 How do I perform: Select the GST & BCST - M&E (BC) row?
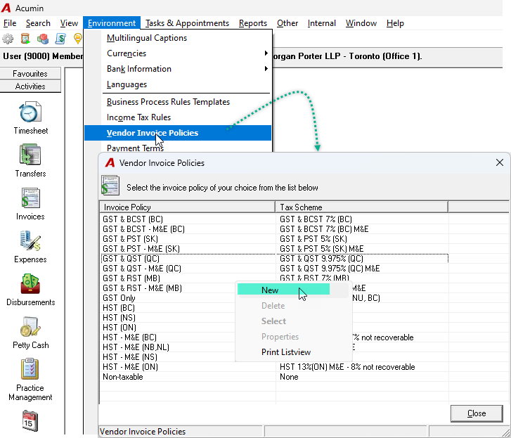coord(188,229)
